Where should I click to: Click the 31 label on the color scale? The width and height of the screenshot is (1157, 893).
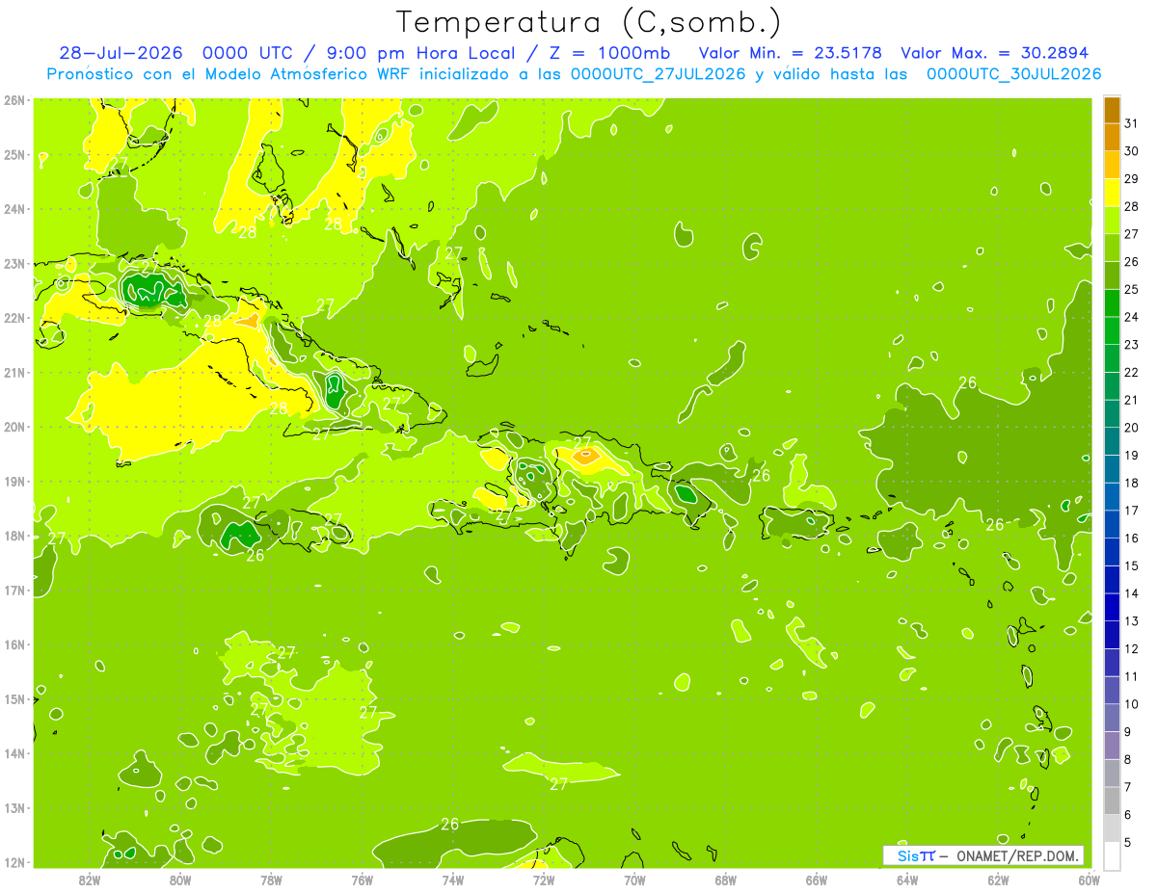tap(1131, 123)
